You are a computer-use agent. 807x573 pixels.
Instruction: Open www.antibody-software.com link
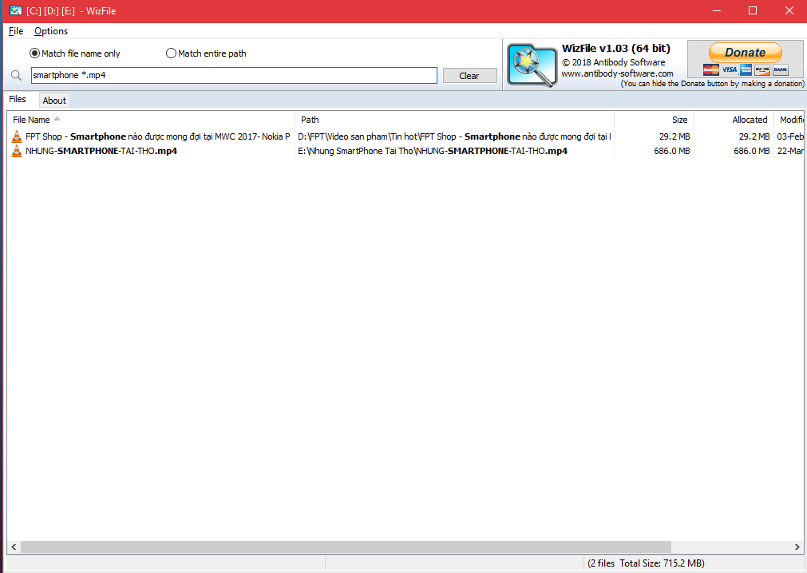coord(617,73)
